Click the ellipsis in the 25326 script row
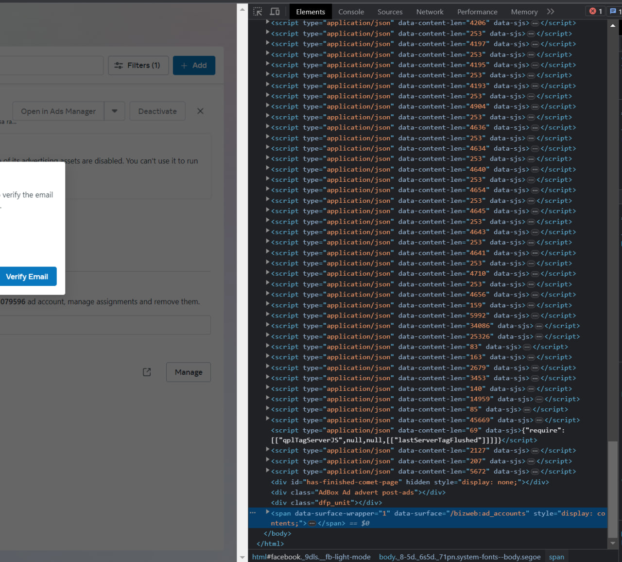622x562 pixels. click(539, 336)
